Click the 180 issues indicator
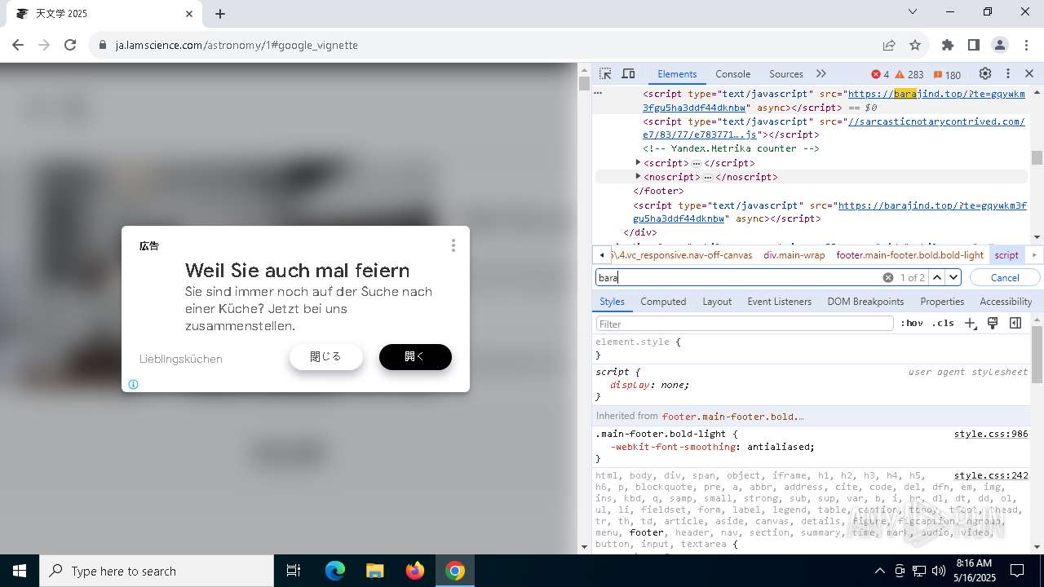The width and height of the screenshot is (1044, 587). (x=947, y=74)
